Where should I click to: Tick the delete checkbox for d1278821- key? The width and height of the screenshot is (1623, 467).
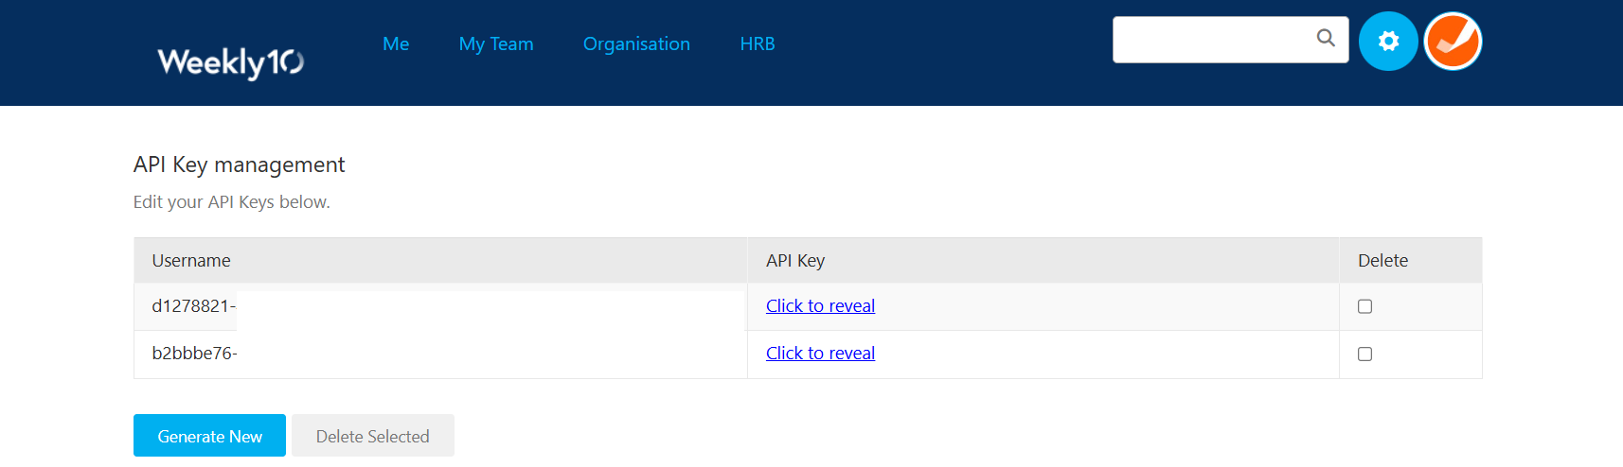[1364, 306]
